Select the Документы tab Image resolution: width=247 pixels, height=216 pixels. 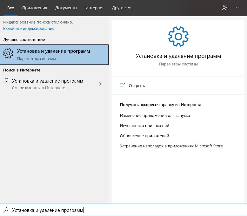click(x=66, y=8)
